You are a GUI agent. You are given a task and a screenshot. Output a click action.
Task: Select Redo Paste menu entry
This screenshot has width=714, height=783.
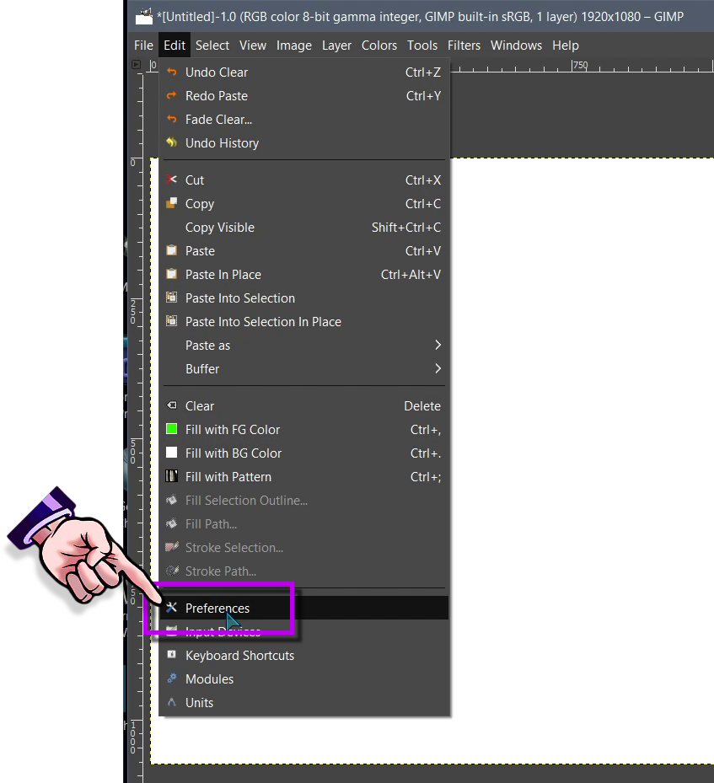tap(304, 96)
